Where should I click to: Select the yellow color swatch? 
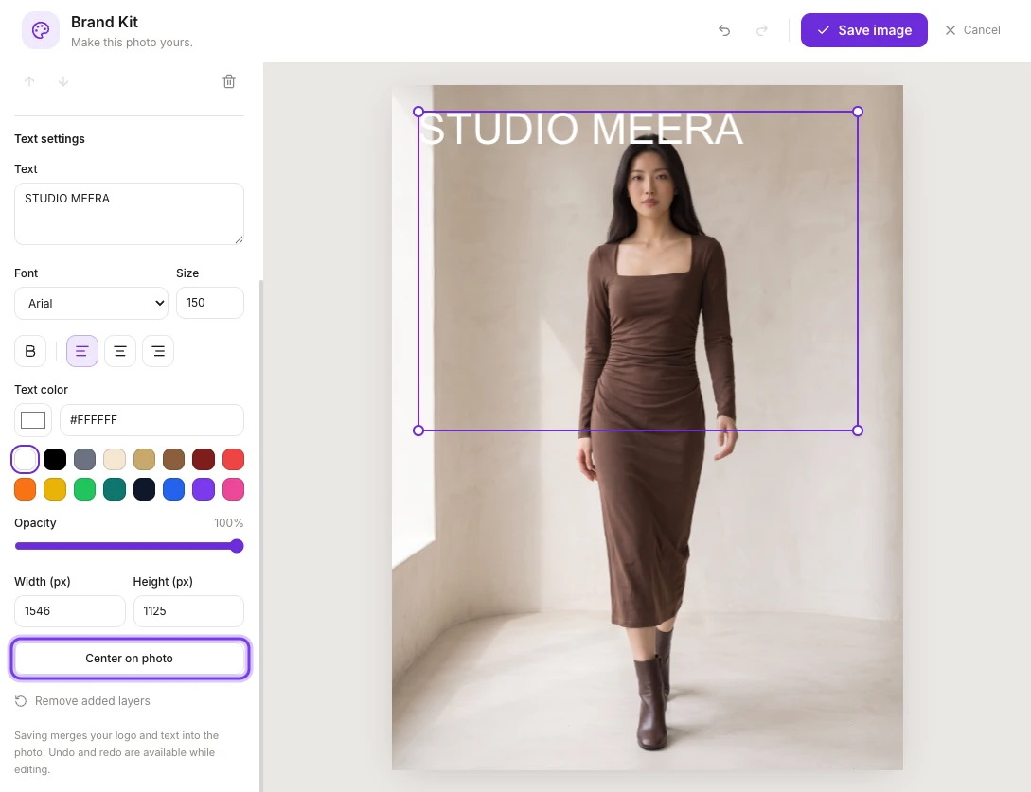pyautogui.click(x=55, y=489)
